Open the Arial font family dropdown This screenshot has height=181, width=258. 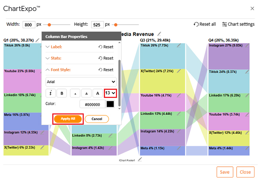(81, 82)
